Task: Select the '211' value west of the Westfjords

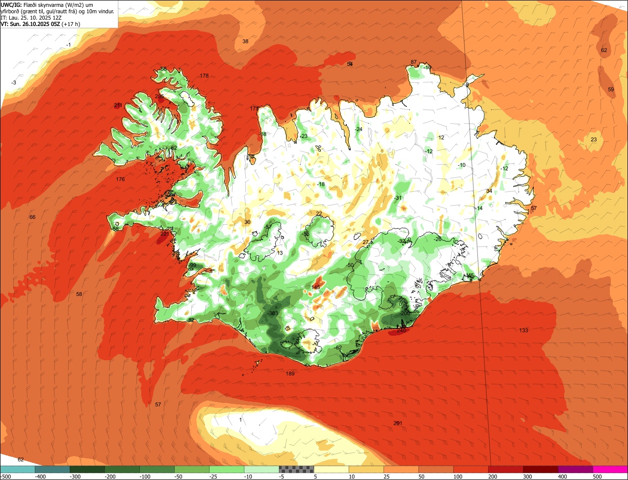Action: (118, 105)
